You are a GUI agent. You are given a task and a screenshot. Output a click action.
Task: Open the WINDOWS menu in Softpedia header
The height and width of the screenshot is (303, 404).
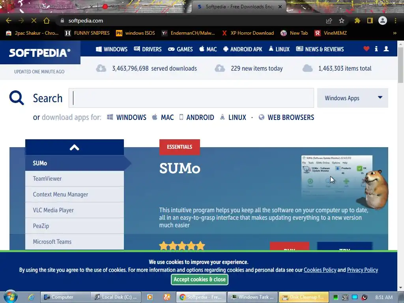112,49
